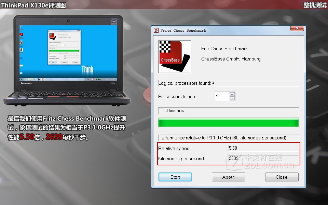Click the 'Processors to use' number field
Image resolution: width=328 pixels, height=205 pixels.
[222, 96]
